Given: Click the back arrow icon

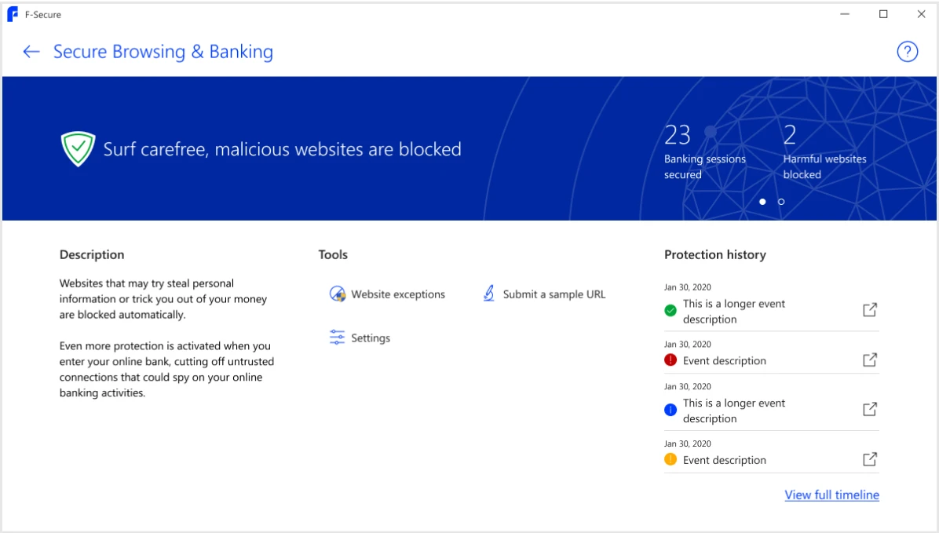Looking at the screenshot, I should [31, 52].
